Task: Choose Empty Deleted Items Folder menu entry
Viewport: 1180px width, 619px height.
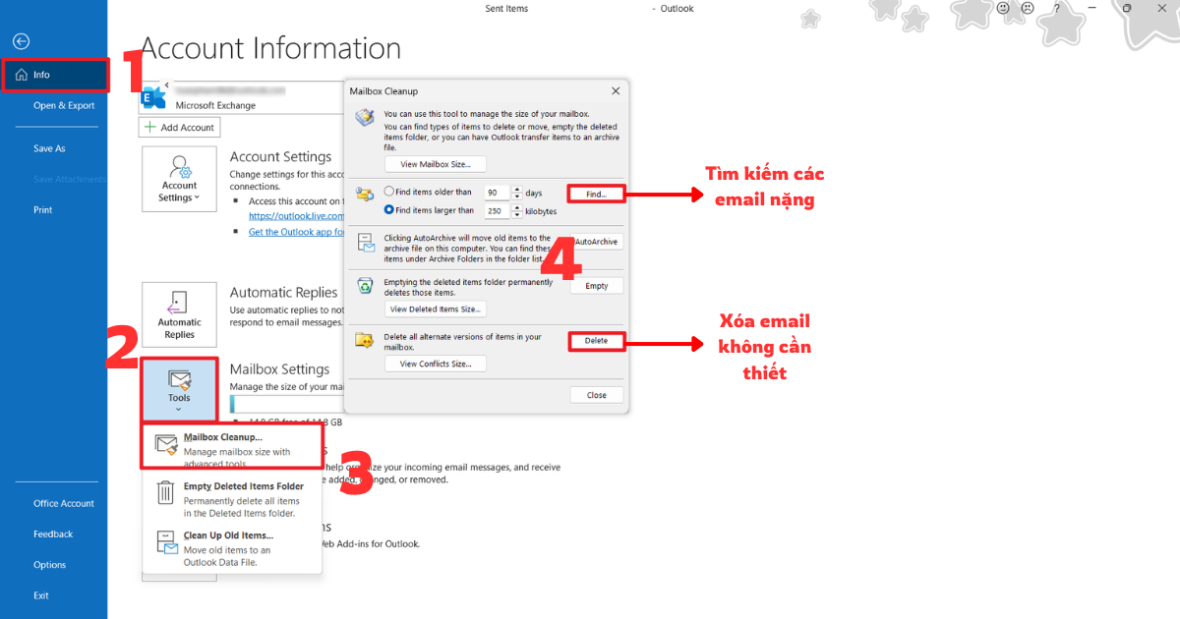Action: click(x=233, y=499)
